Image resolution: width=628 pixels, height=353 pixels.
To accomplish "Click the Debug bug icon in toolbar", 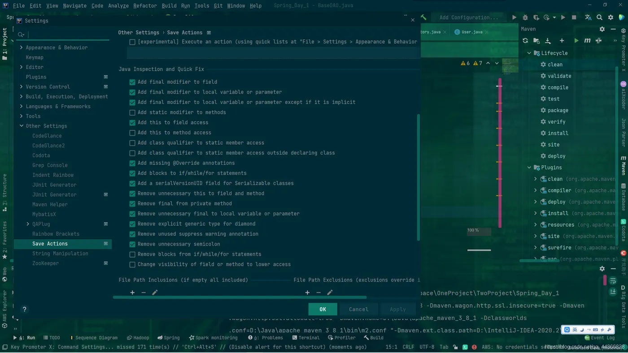I will tap(525, 17).
